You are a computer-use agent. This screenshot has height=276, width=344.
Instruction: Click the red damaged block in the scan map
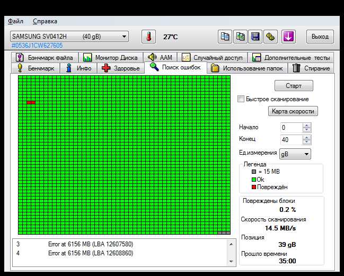(x=31, y=102)
